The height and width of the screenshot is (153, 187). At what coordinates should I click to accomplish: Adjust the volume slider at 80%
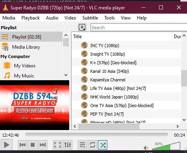166,146
